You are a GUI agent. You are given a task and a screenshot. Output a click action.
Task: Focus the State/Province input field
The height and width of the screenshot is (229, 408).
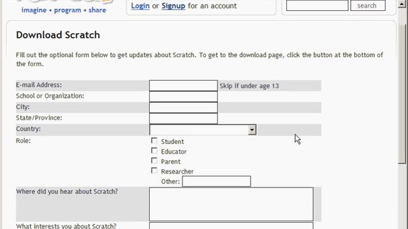coord(184,118)
